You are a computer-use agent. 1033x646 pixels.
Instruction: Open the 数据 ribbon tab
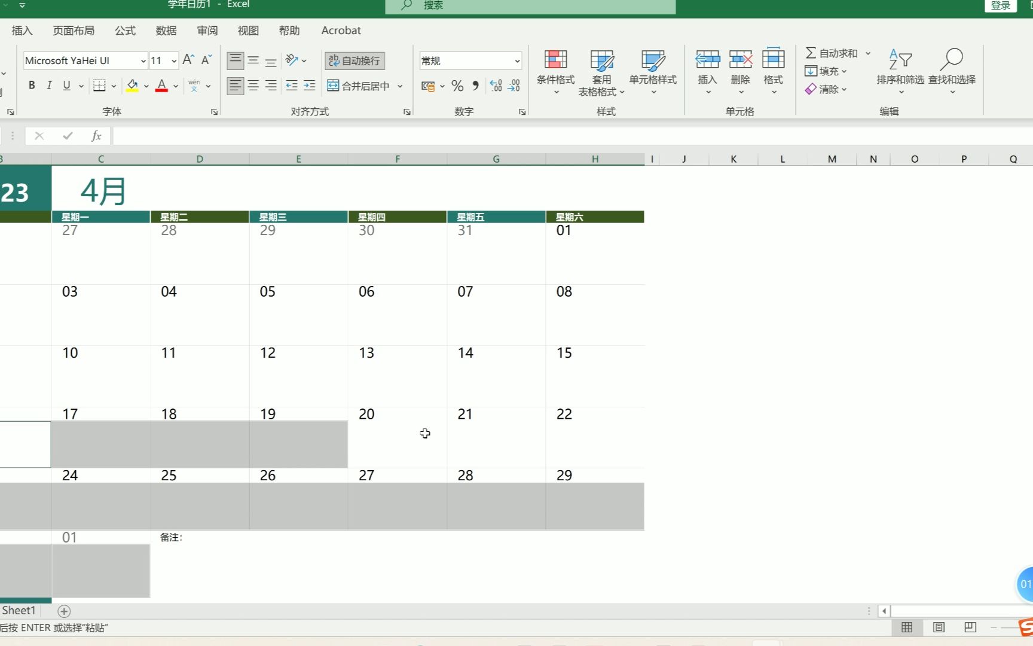166,31
